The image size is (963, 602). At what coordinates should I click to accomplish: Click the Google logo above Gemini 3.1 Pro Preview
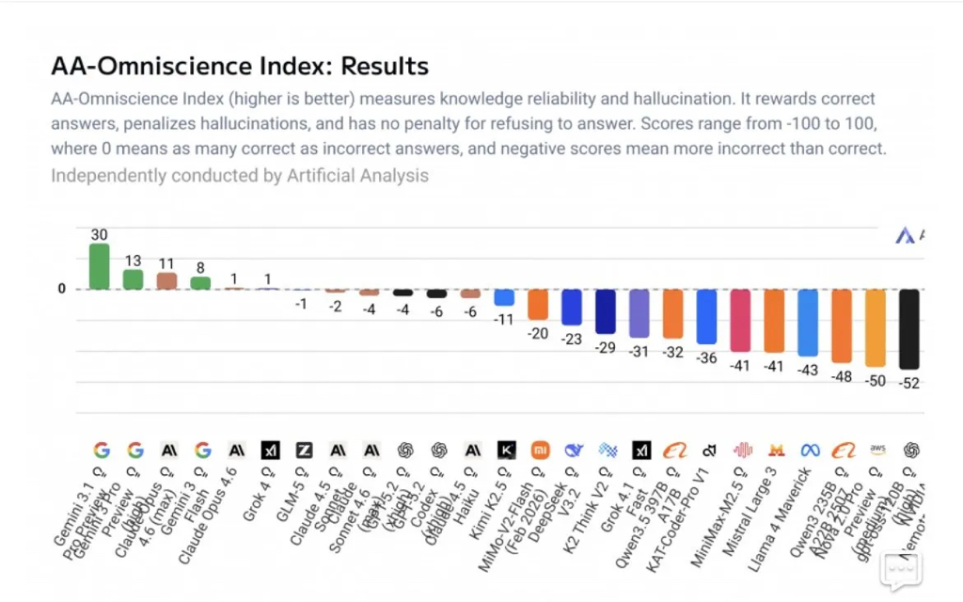click(x=102, y=450)
